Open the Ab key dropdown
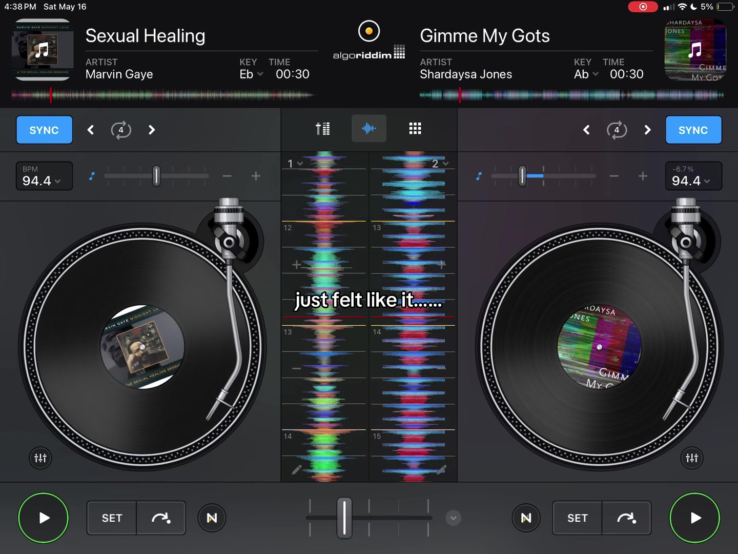 586,74
